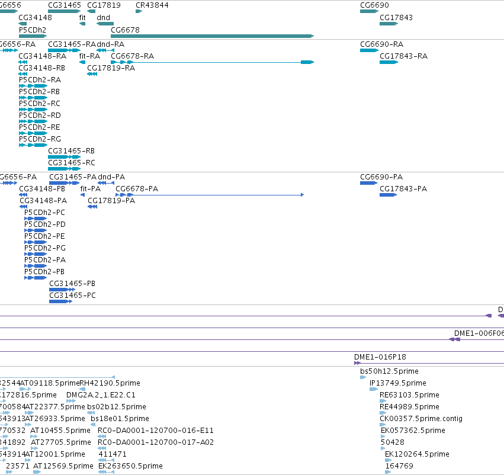Select EST EK057362.5prime
504x475 pixels.
pos(413,431)
